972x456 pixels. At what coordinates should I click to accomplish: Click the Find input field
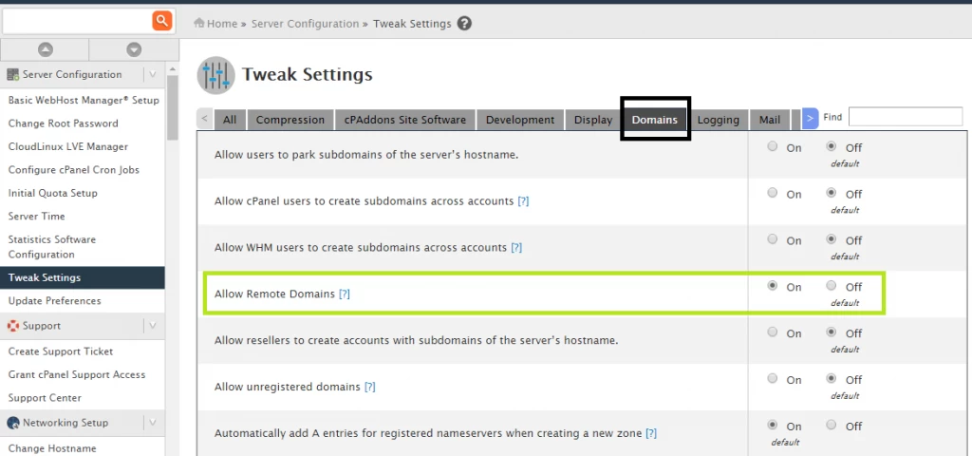(905, 117)
